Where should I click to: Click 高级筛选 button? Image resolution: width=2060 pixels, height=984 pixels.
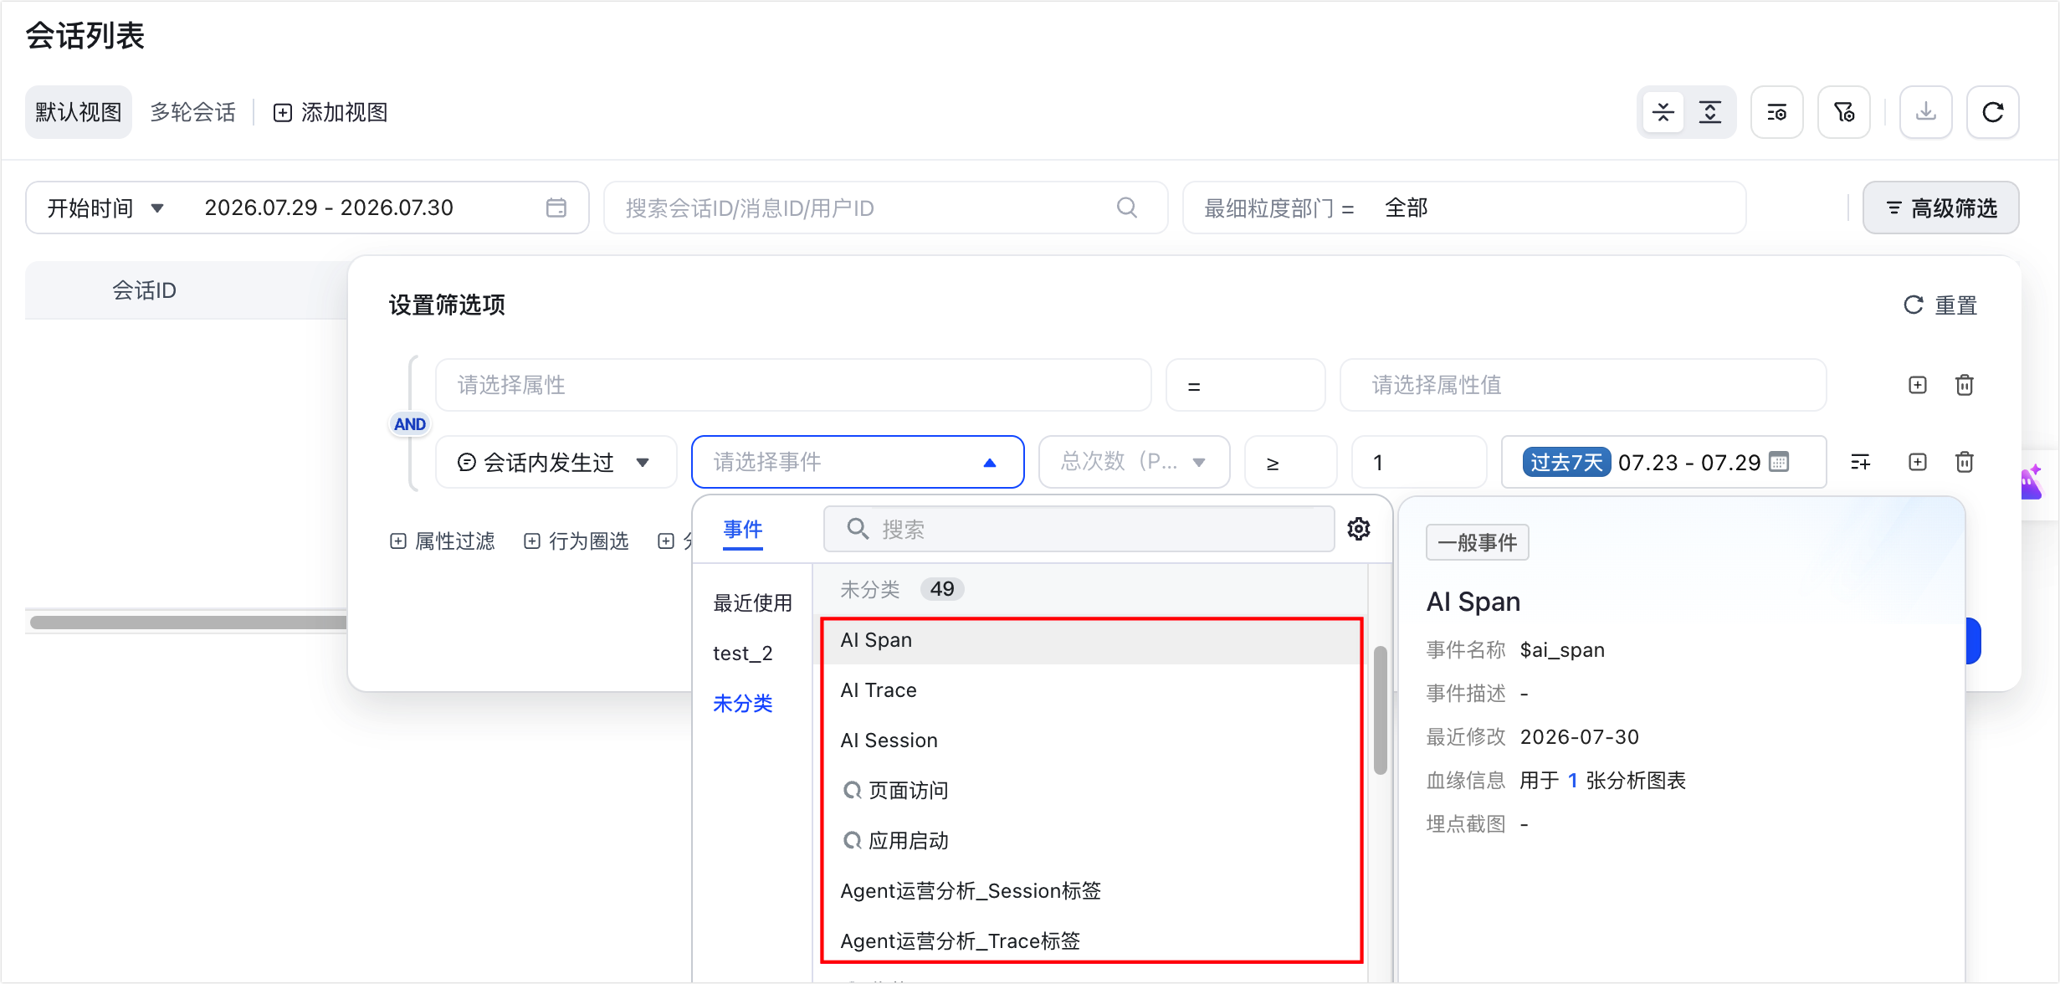click(1940, 208)
